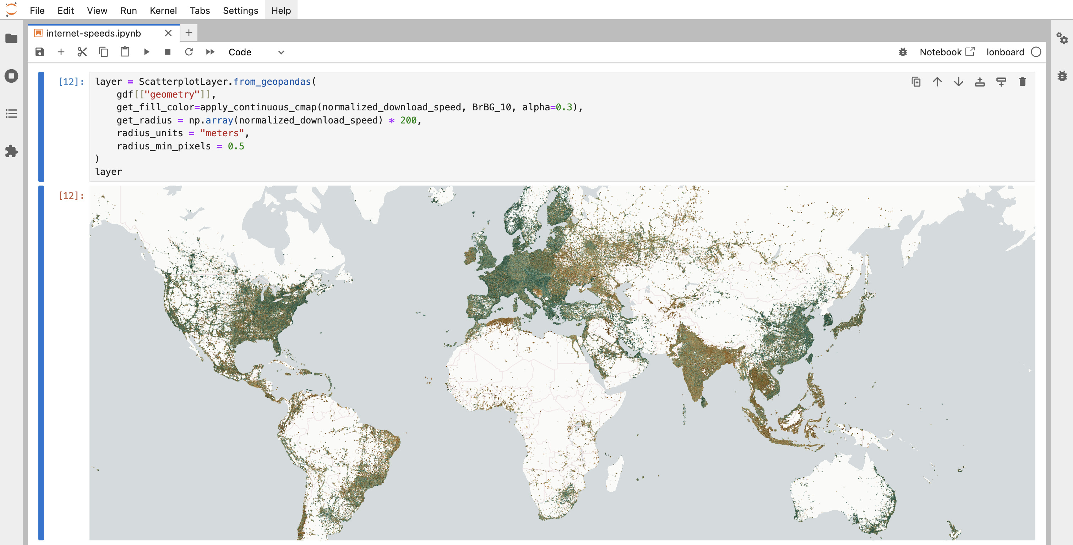Open the Code cell type dropdown
The width and height of the screenshot is (1073, 545).
click(x=256, y=52)
